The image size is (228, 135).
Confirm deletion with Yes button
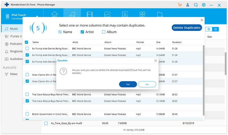128,84
